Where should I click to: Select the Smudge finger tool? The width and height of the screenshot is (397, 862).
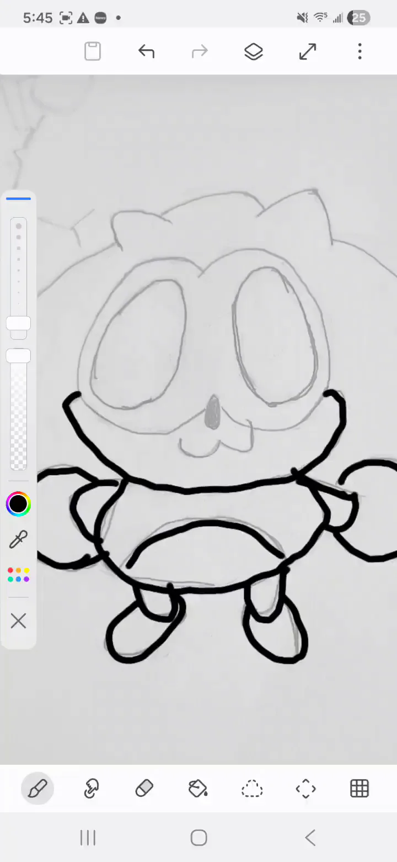click(x=91, y=789)
